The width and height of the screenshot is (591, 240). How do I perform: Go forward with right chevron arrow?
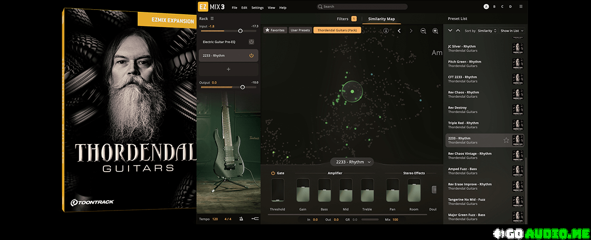(x=411, y=30)
